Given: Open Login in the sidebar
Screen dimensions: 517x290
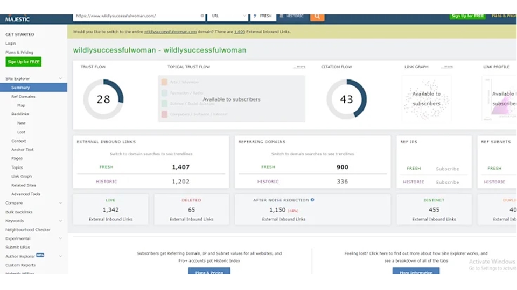Looking at the screenshot, I should coord(11,44).
